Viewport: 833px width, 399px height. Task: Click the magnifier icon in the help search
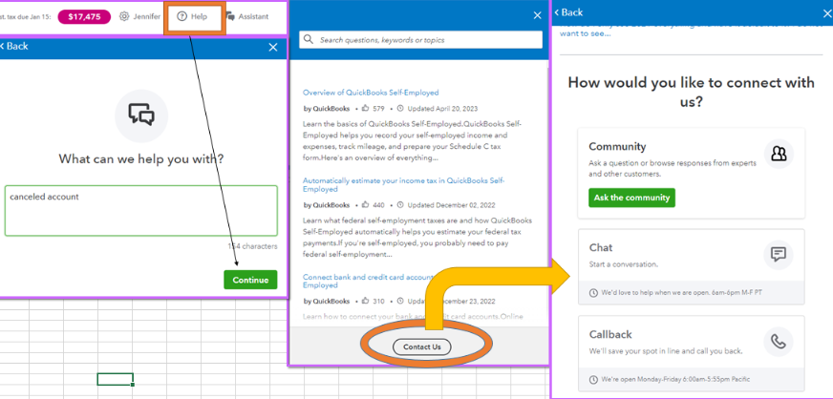pos(309,40)
